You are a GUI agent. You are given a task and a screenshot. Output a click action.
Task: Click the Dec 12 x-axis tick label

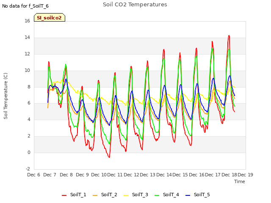click(132, 175)
